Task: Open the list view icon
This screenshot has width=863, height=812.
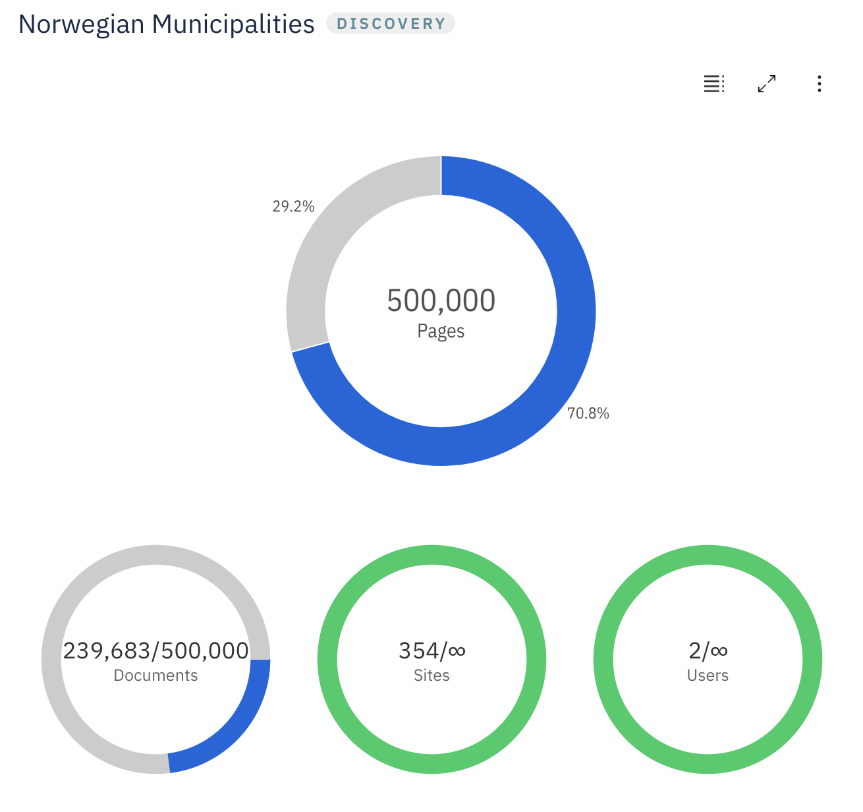Action: coord(714,84)
